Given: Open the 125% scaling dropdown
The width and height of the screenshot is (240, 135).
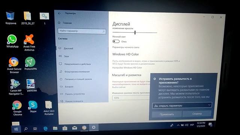Looking at the screenshot, I should [131, 97].
